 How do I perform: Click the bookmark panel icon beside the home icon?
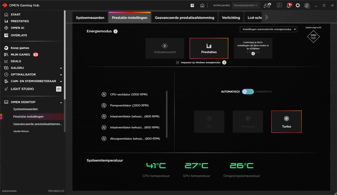pyautogui.click(x=192, y=5)
